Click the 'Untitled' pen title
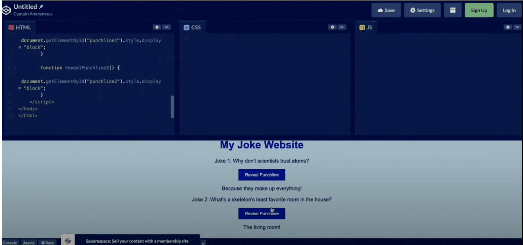 click(25, 7)
